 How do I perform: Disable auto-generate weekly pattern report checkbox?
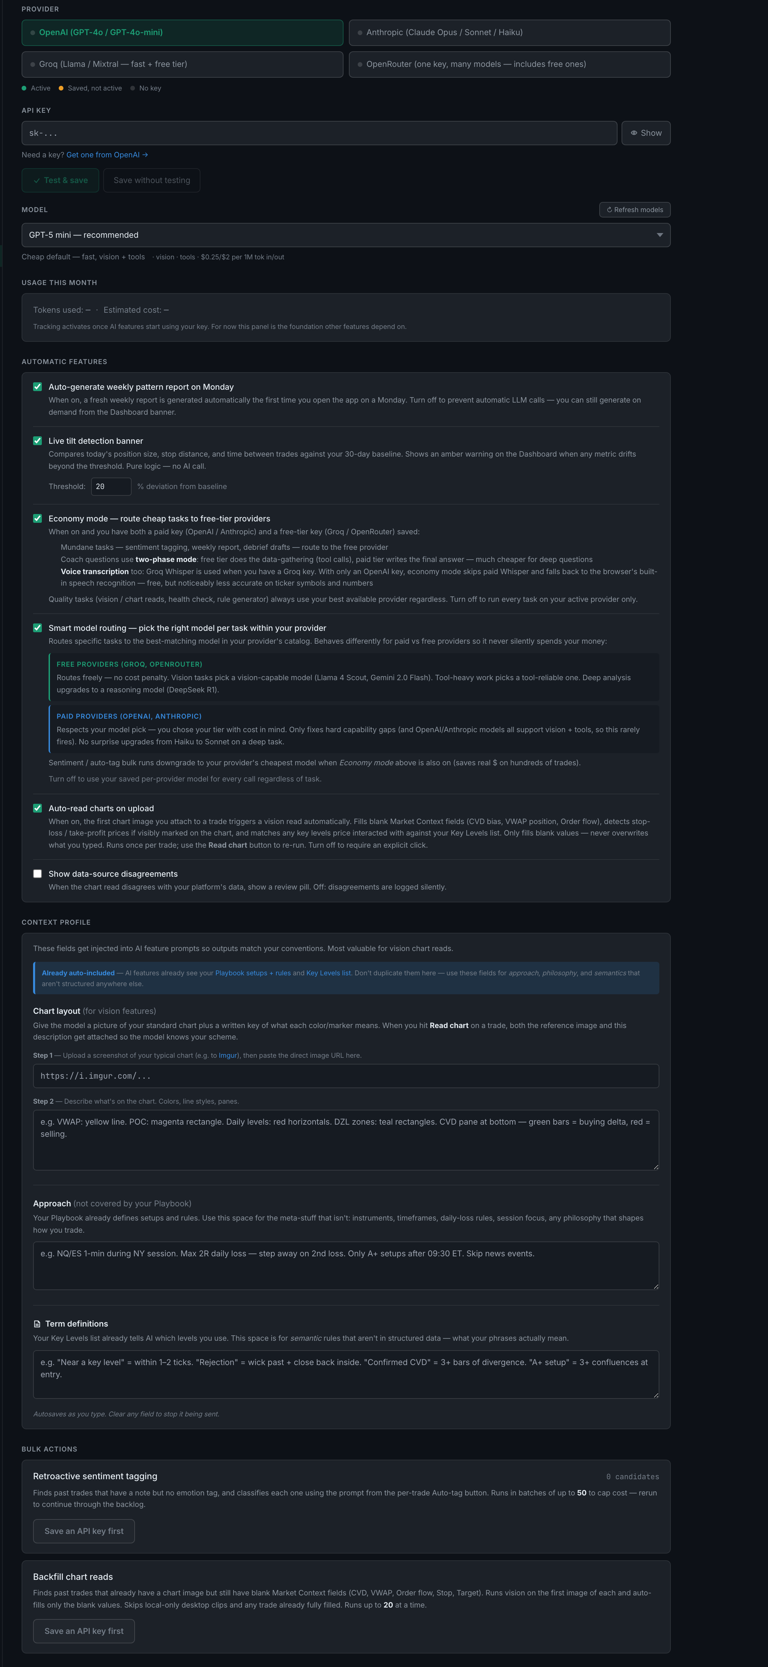[37, 387]
